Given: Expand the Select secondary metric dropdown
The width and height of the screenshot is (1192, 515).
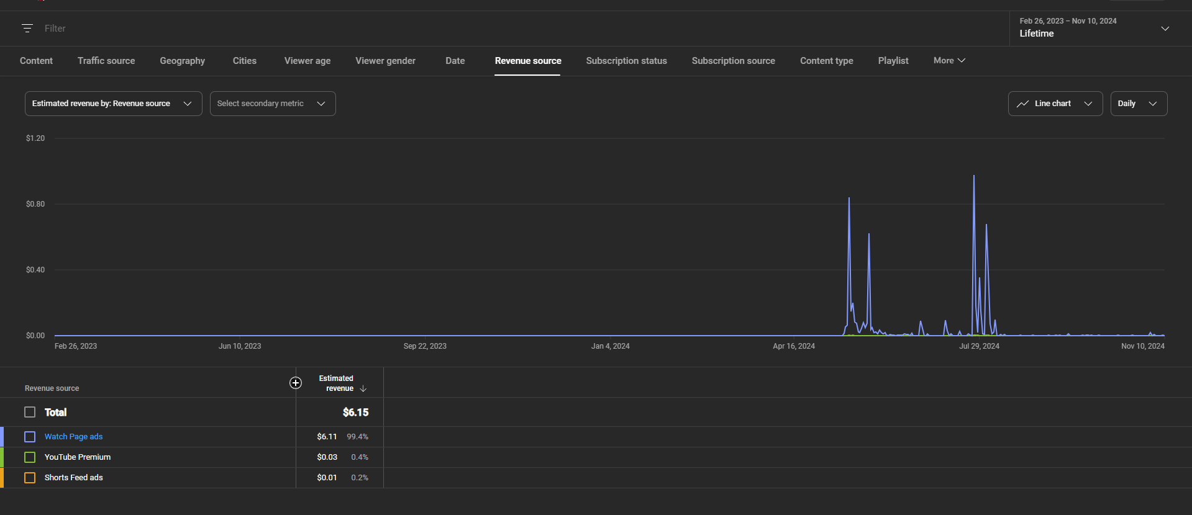Looking at the screenshot, I should click(x=272, y=104).
